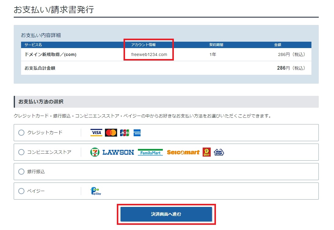Screen dimensions: 334x230
Task: Choose the 銀行振込 payment option
Action: point(21,172)
